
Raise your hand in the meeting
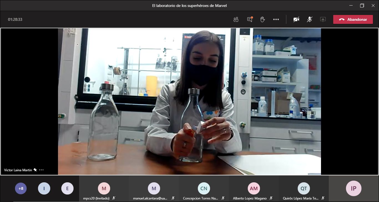262,19
